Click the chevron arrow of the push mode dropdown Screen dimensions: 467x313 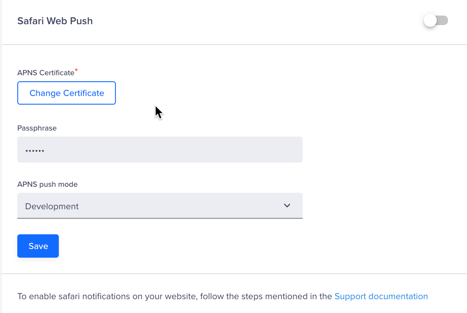(287, 206)
